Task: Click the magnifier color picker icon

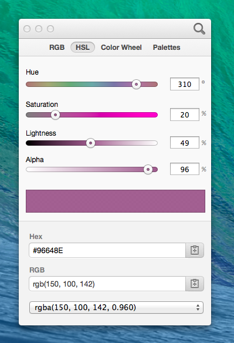Action: (199, 29)
